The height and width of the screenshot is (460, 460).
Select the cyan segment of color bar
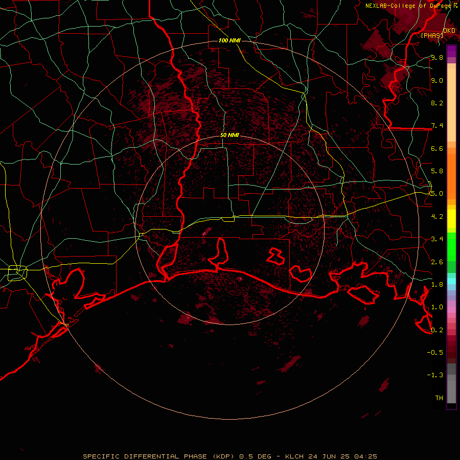[451, 281]
